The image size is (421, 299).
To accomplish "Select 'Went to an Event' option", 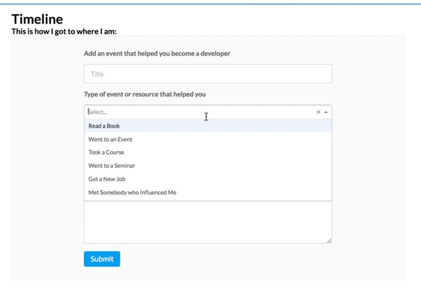I will 208,139.
